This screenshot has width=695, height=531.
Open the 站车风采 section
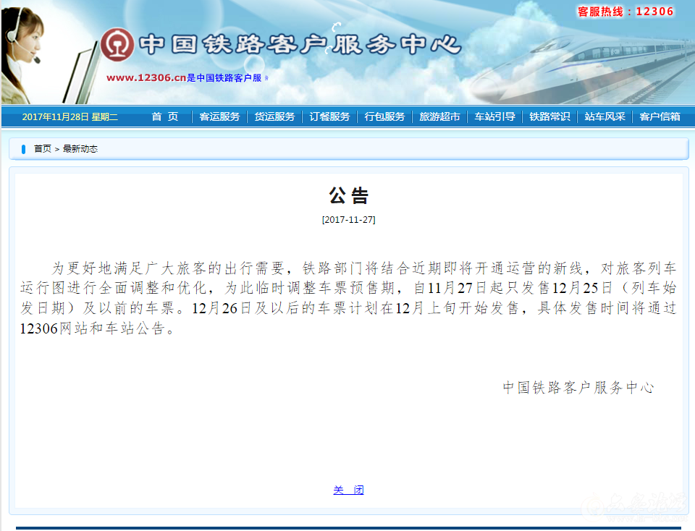tap(604, 116)
